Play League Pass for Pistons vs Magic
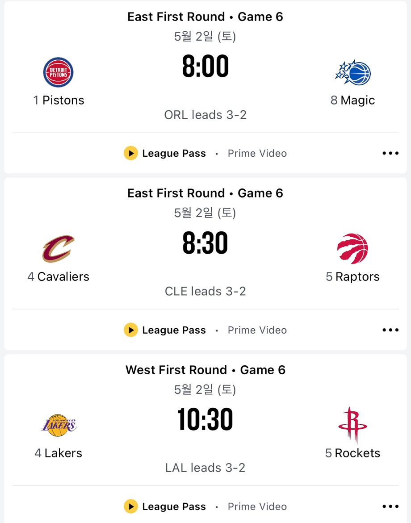 tap(165, 153)
